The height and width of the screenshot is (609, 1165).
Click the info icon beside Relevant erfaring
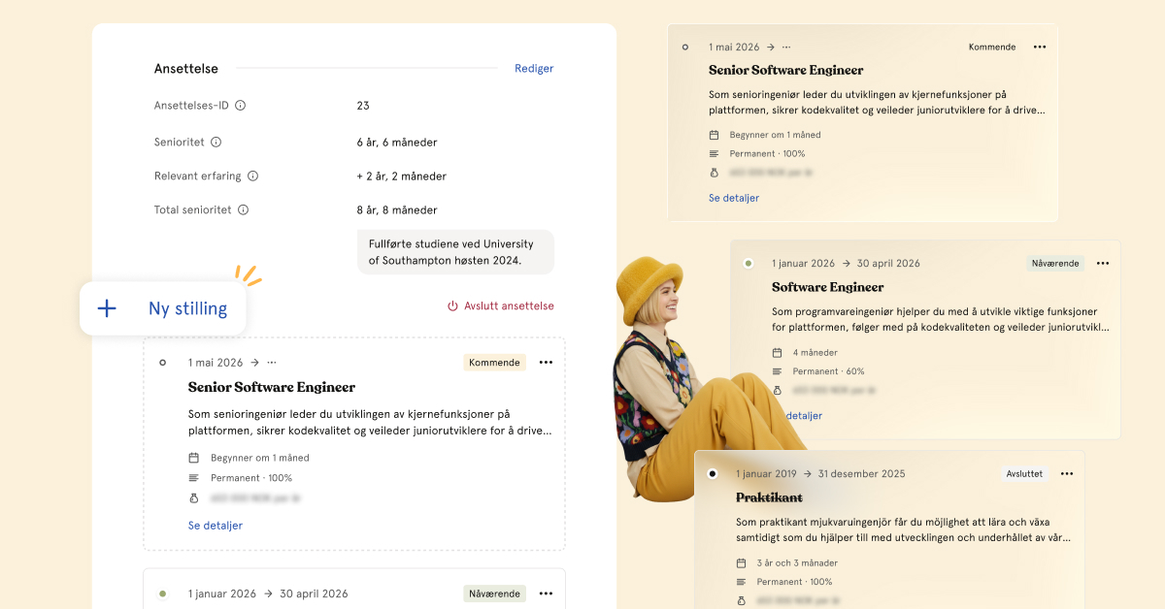pyautogui.click(x=252, y=176)
